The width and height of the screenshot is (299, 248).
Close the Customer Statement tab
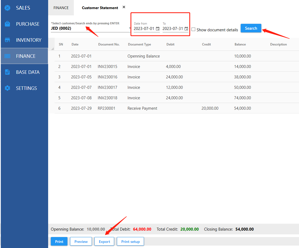pyautogui.click(x=124, y=7)
